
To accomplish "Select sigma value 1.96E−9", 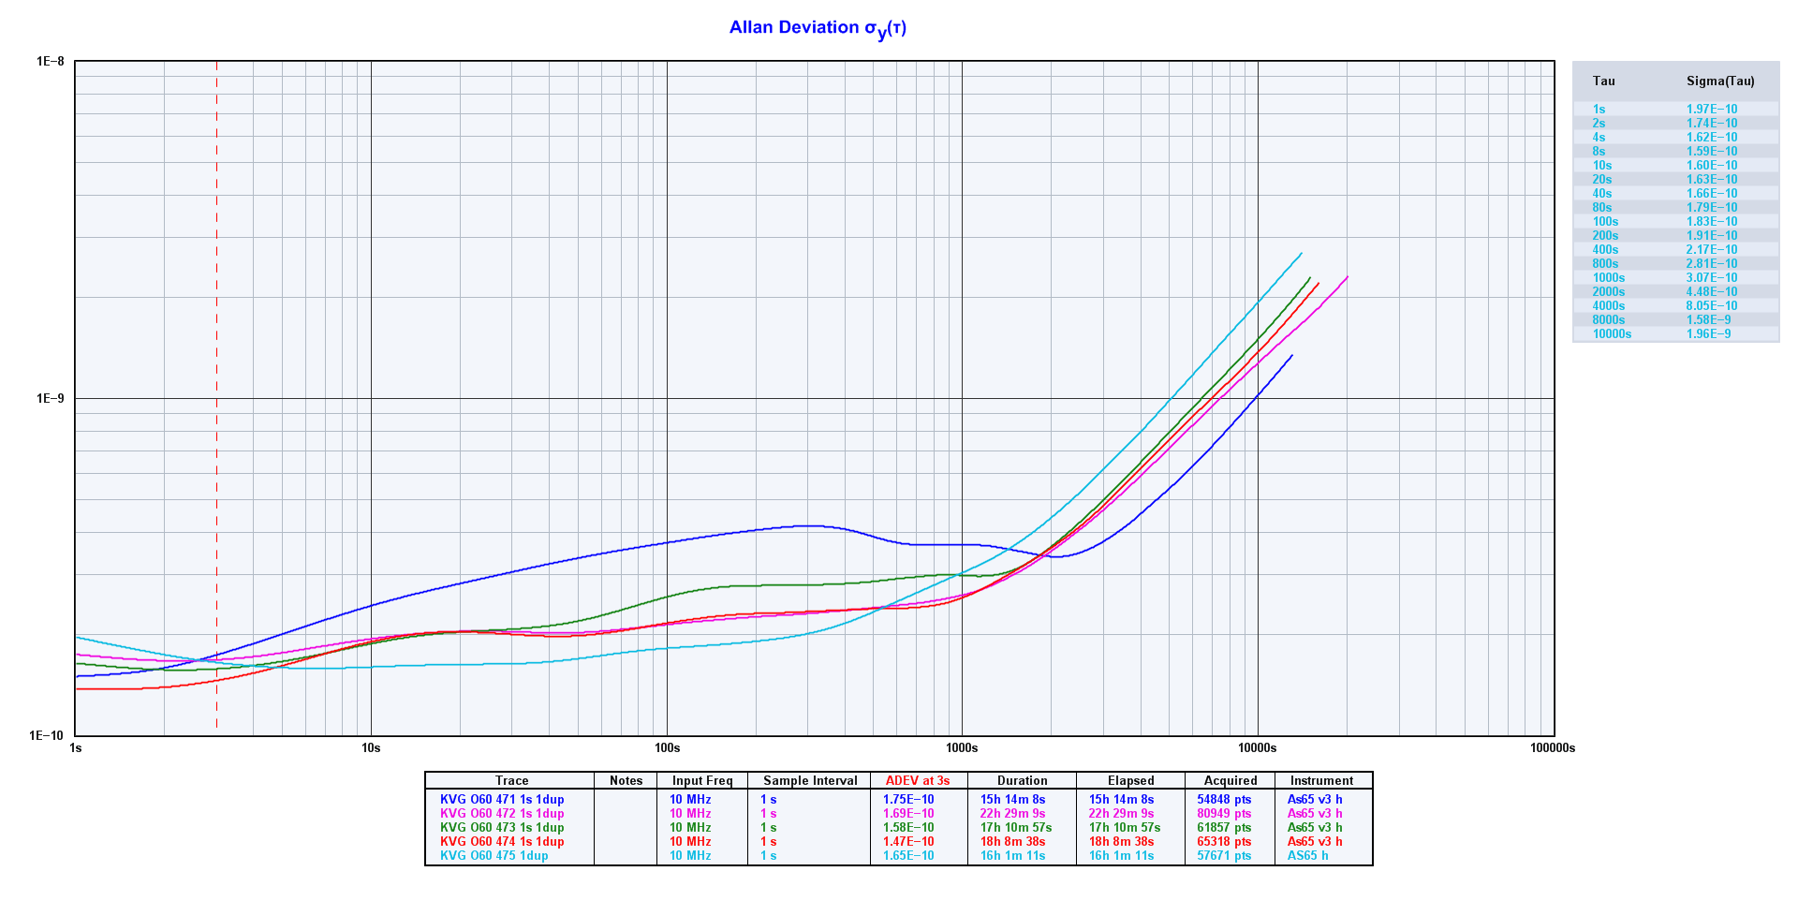I will [1708, 334].
